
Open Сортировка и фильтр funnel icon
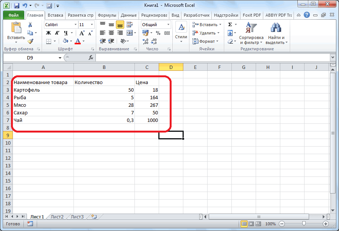251,29
